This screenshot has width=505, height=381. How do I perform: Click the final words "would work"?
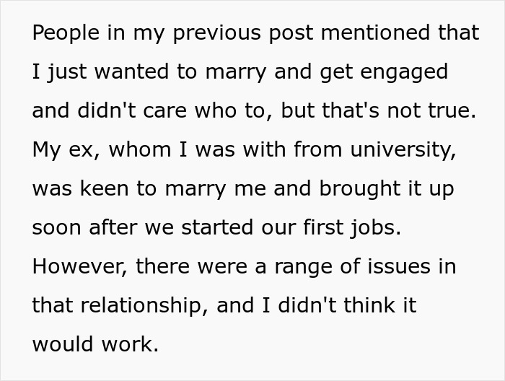(x=94, y=344)
